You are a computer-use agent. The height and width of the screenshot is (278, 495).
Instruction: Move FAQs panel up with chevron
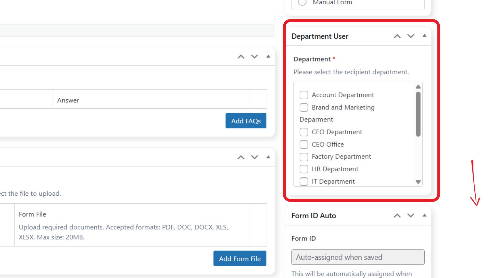pos(241,57)
